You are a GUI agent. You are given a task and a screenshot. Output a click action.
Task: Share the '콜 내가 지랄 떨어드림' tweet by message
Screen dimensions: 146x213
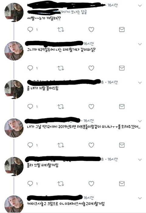point(122,106)
